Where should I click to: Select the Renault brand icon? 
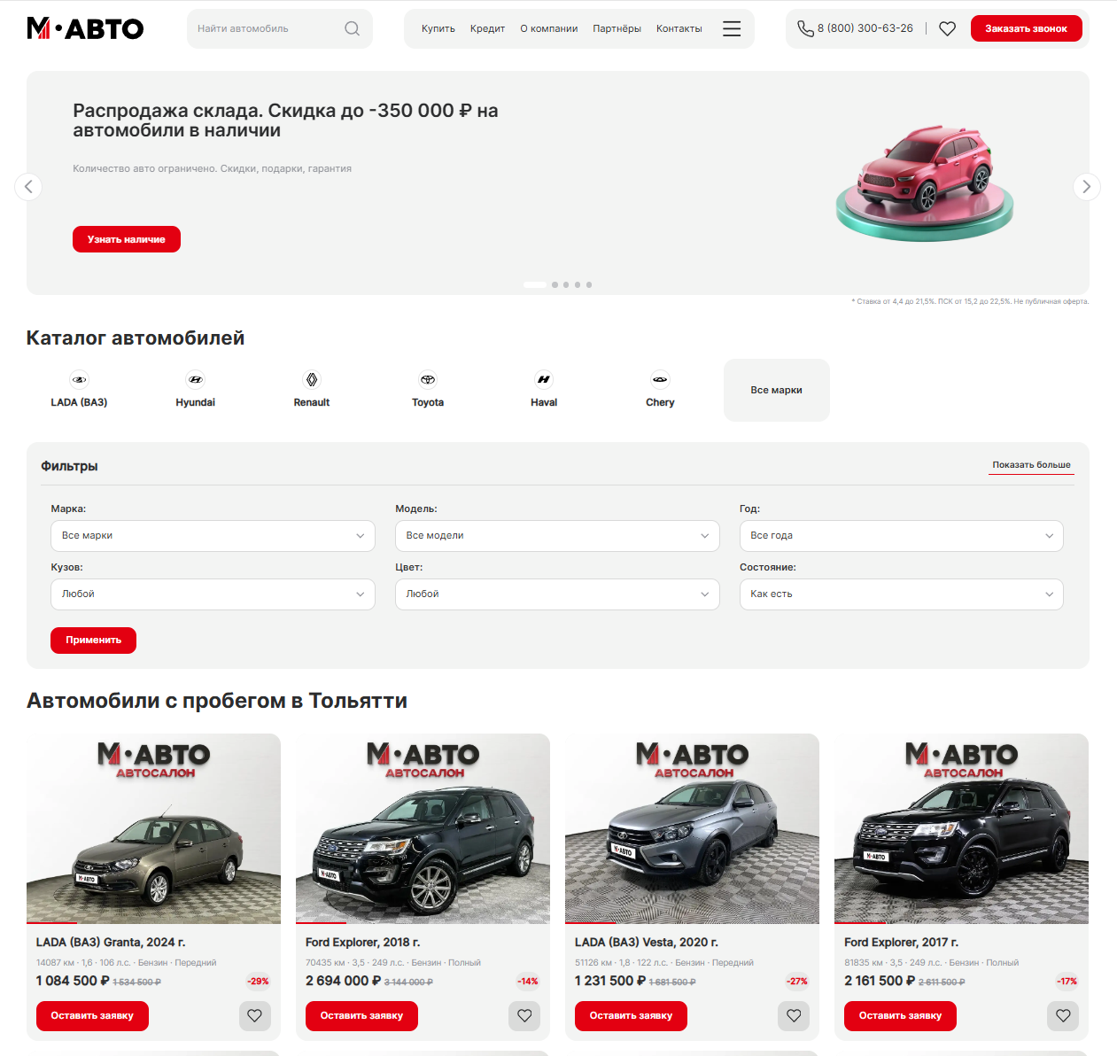[x=312, y=379]
